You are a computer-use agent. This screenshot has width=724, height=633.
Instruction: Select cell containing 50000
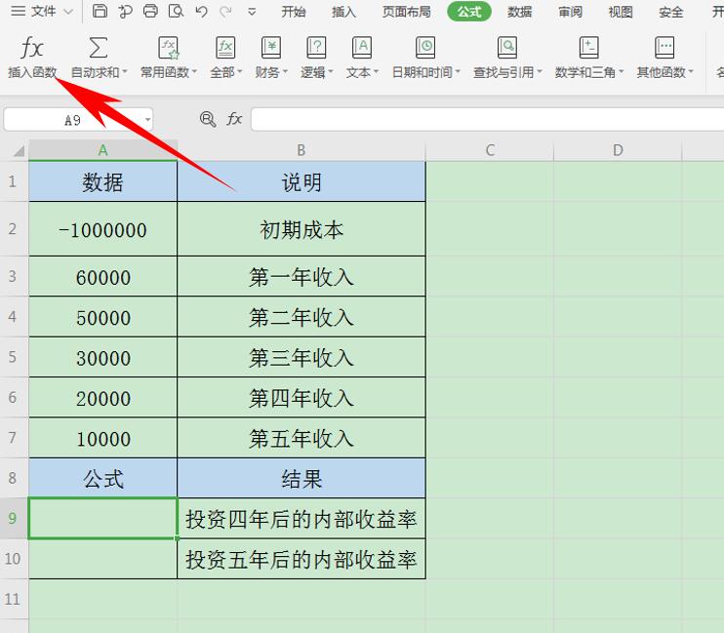[x=102, y=317]
